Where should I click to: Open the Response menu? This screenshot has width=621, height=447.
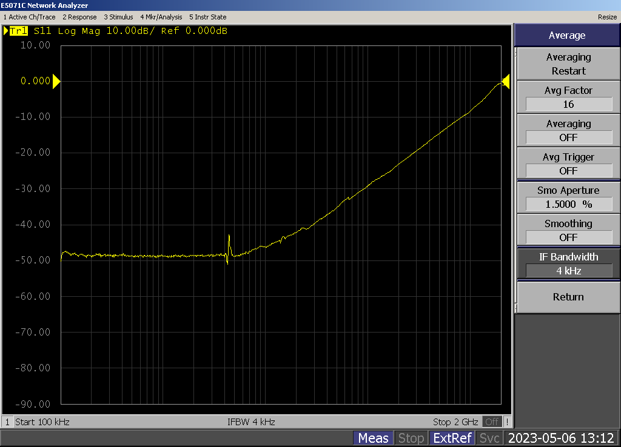tap(79, 17)
